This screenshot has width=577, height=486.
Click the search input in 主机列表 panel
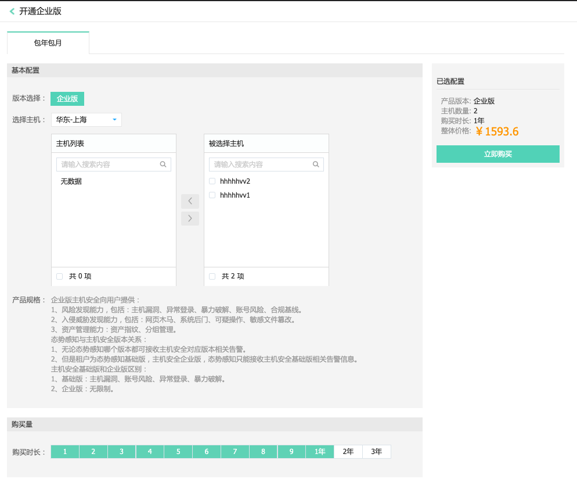coord(107,164)
